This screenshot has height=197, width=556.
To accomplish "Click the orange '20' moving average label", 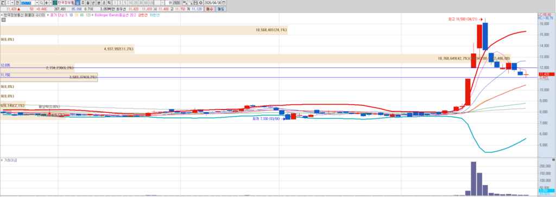I will coord(77,15).
